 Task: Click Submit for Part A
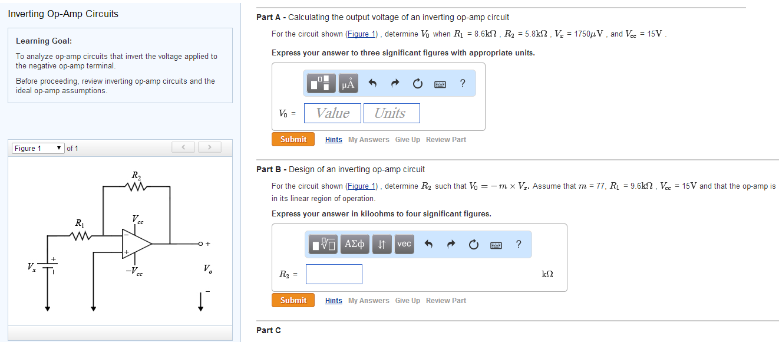tap(293, 139)
